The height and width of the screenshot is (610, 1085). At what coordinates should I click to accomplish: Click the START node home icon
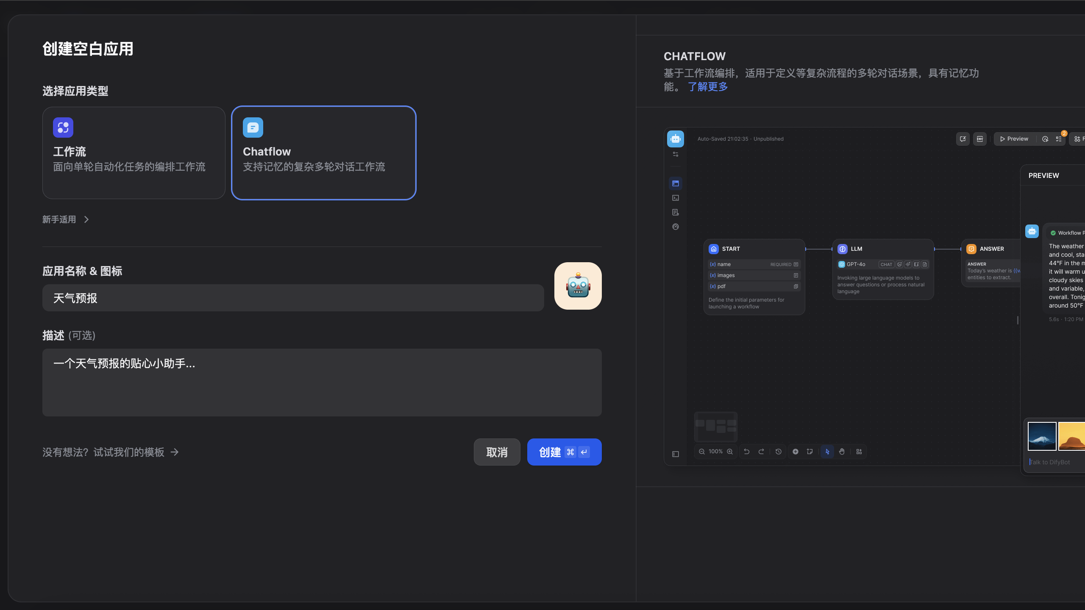click(714, 249)
